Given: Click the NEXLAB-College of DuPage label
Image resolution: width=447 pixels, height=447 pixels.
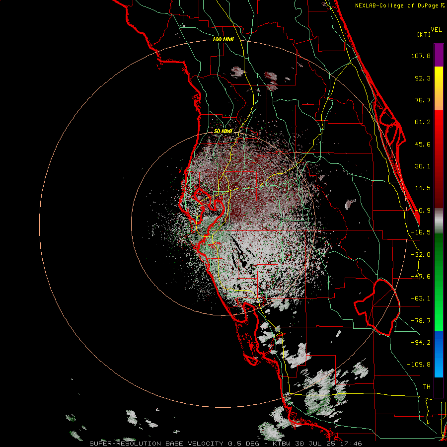Looking at the screenshot, I should [x=400, y=5].
